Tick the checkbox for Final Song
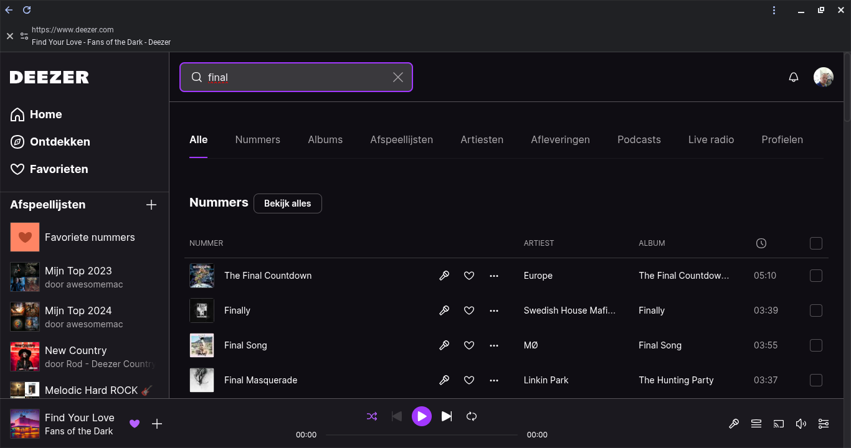This screenshot has height=448, width=851. tap(816, 345)
